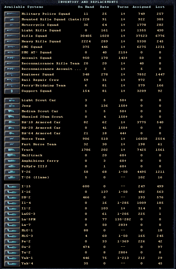Click the Assigned column header
The width and height of the screenshot is (176, 269).
142,7
